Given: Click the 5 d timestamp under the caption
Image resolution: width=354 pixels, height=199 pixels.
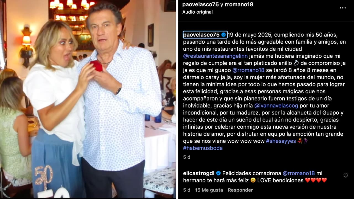Looking at the screenshot, I should pyautogui.click(x=187, y=157).
